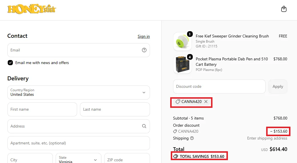Viewport: 297px width, 163px height.
Task: Click the Sign in link
Action: point(144,36)
